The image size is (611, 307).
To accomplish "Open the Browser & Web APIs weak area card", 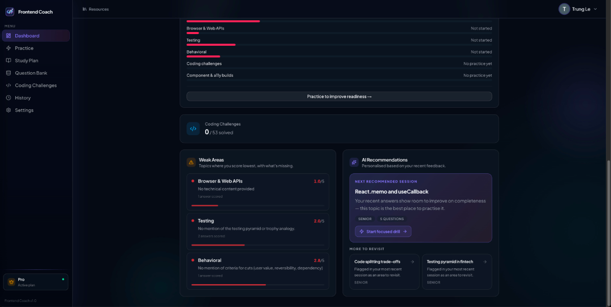I will pos(258,192).
